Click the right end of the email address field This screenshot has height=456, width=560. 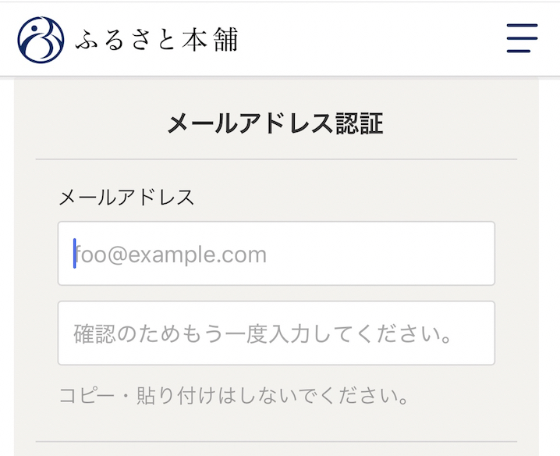coord(476,254)
